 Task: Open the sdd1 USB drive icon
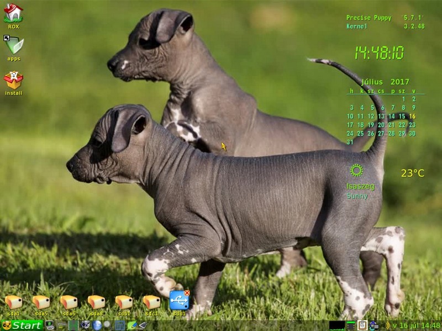point(179,301)
